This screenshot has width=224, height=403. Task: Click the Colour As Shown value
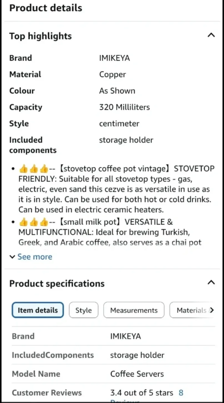(x=117, y=90)
